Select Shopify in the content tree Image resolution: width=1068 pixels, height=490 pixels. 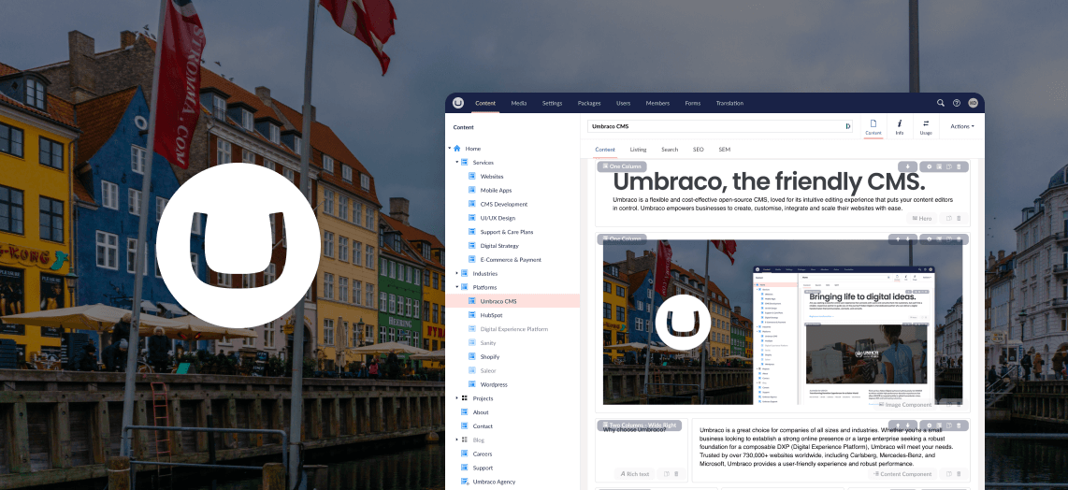point(490,356)
